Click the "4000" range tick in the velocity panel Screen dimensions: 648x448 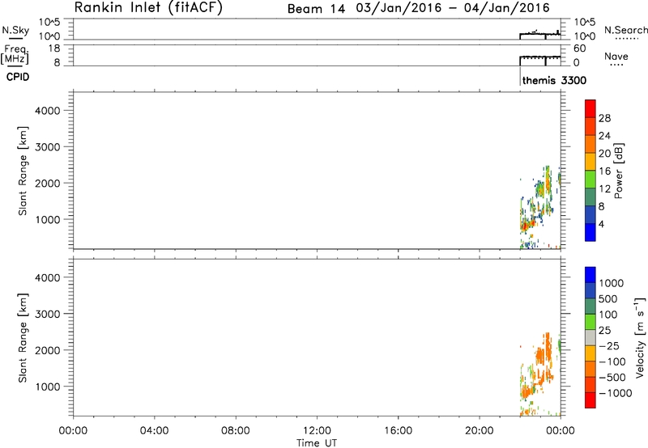pyautogui.click(x=48, y=277)
